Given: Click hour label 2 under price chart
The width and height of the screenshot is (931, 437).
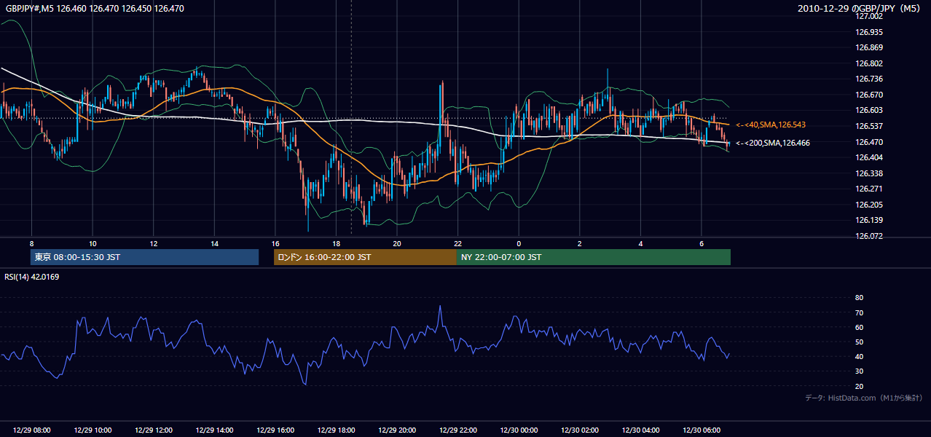Looking at the screenshot, I should tap(579, 243).
